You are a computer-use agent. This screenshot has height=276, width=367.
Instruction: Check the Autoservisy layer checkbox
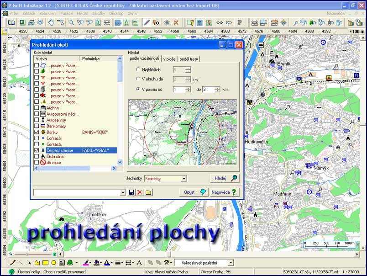pos(37,120)
